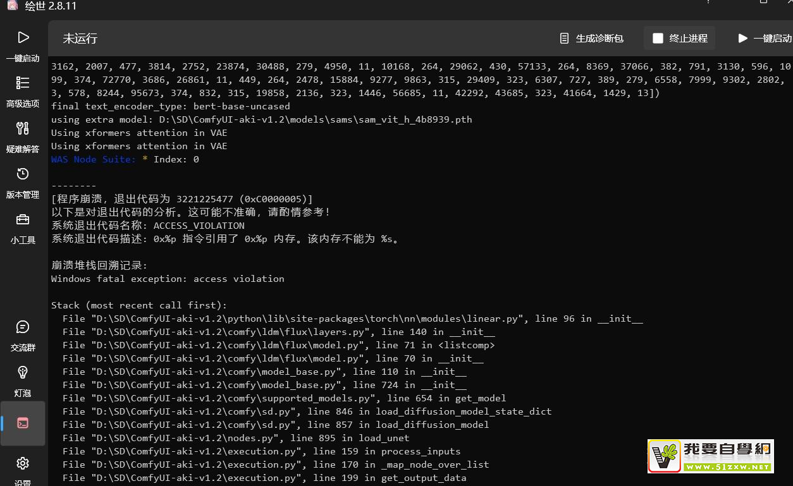Open 版本管理 version management

tap(23, 182)
